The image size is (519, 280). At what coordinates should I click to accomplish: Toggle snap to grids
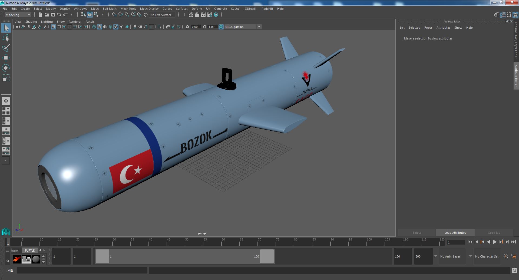114,15
